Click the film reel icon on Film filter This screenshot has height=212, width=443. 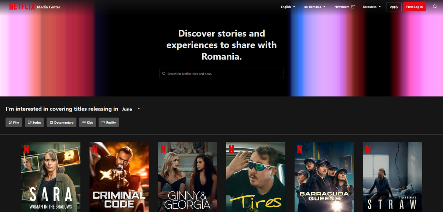coord(10,123)
